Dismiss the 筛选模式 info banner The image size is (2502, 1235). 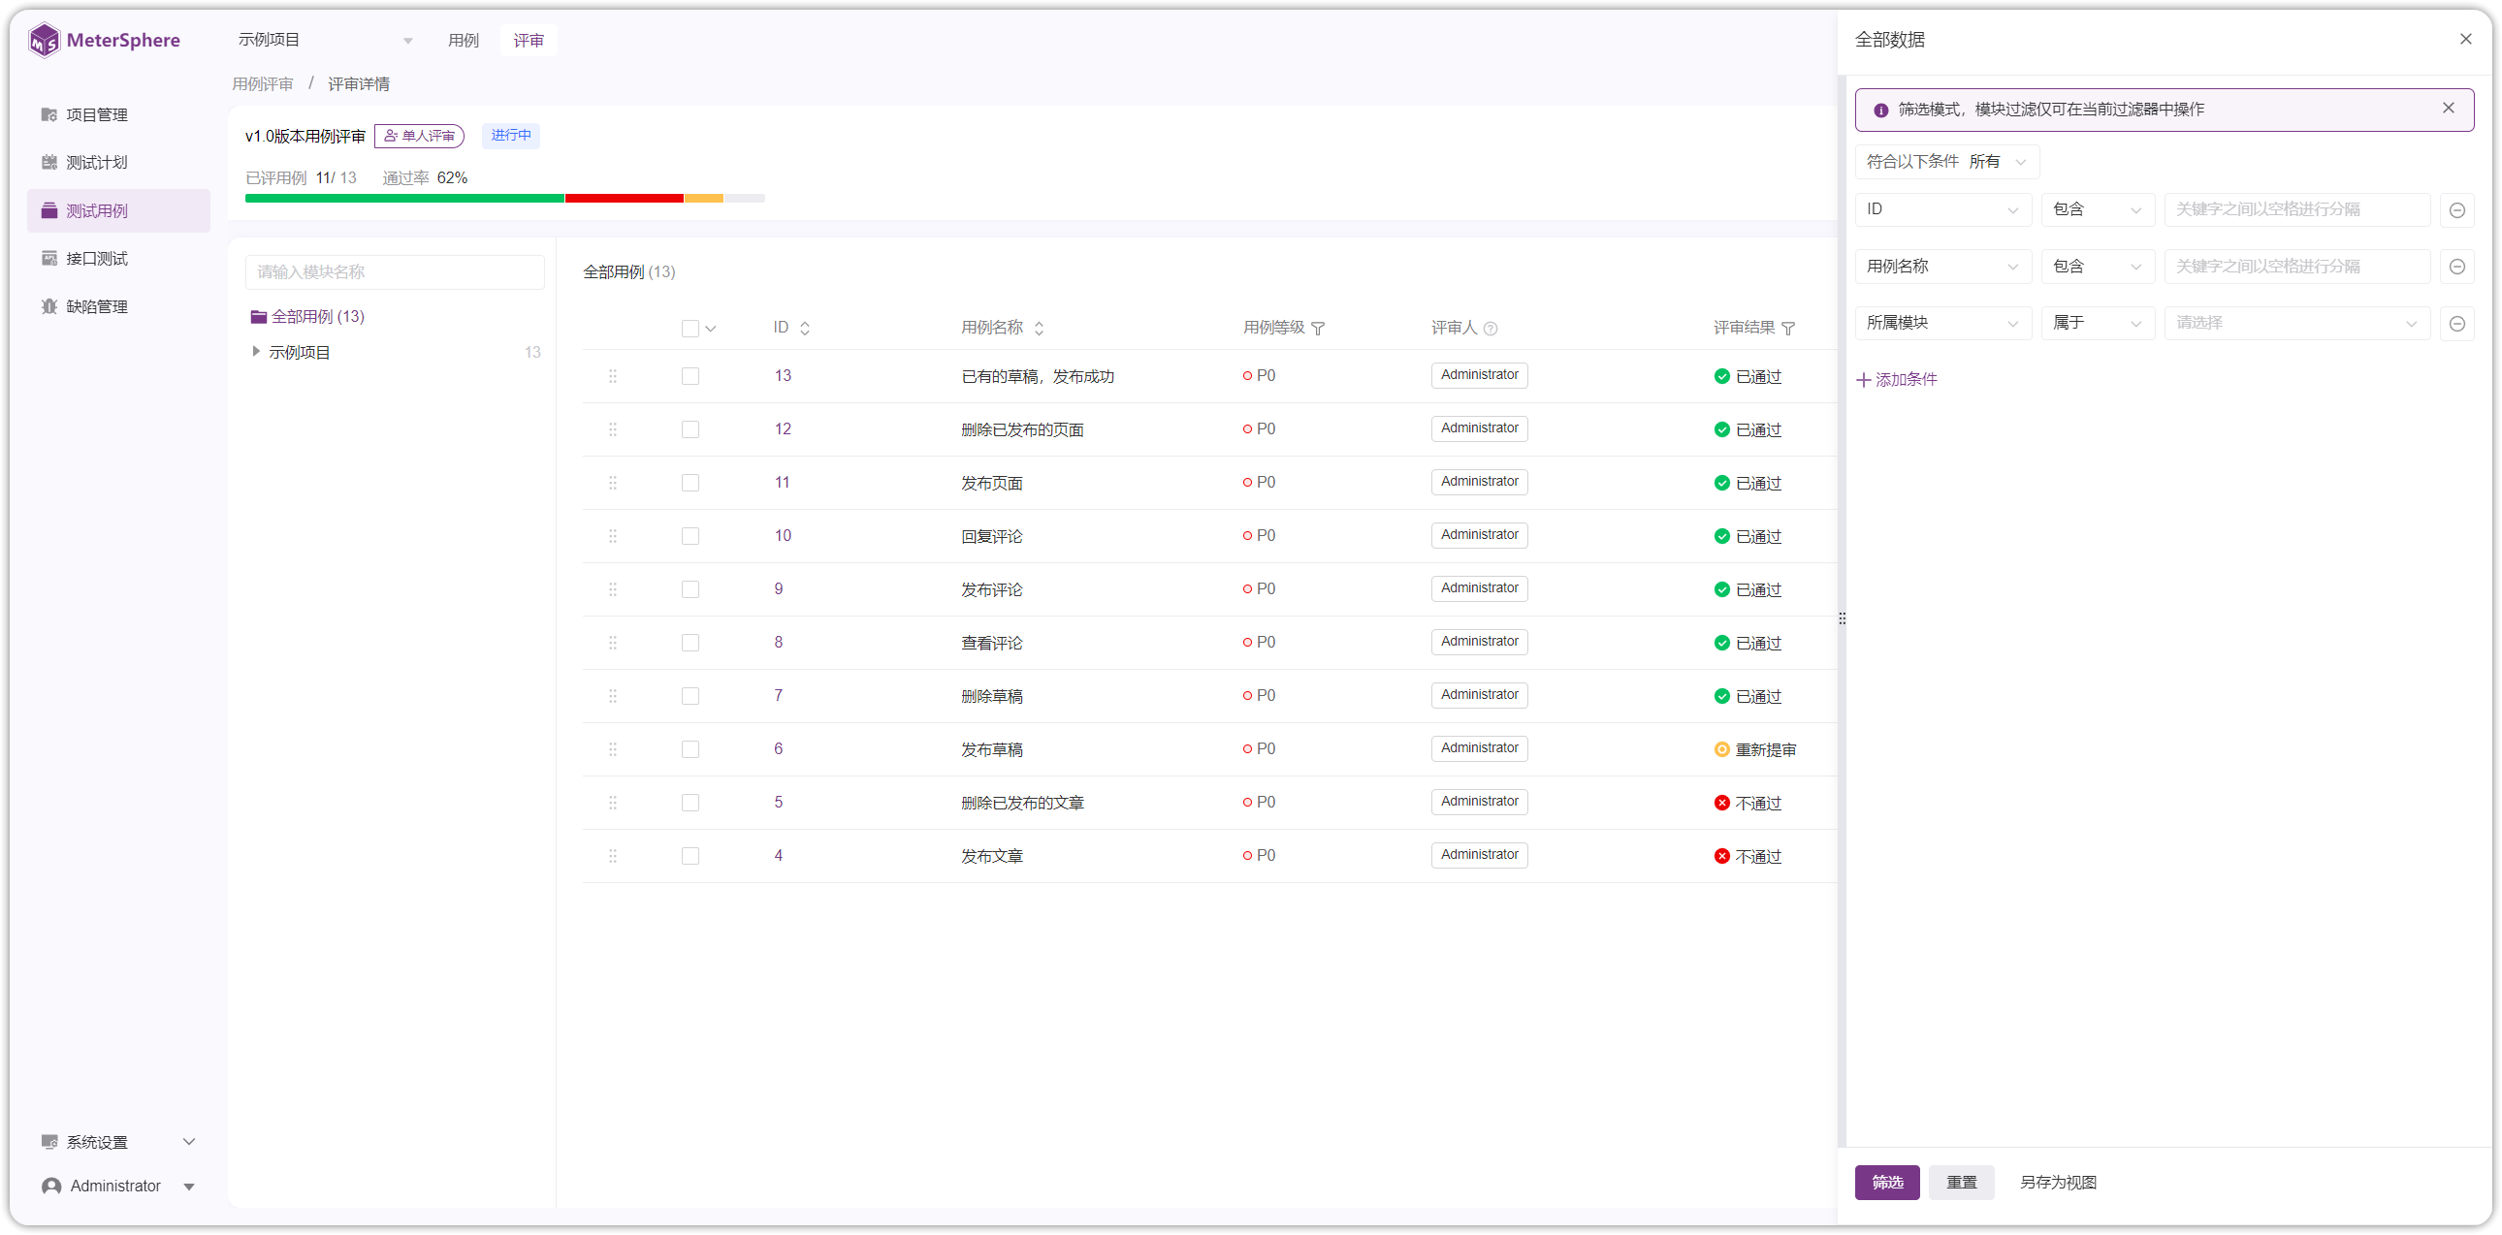(2449, 108)
